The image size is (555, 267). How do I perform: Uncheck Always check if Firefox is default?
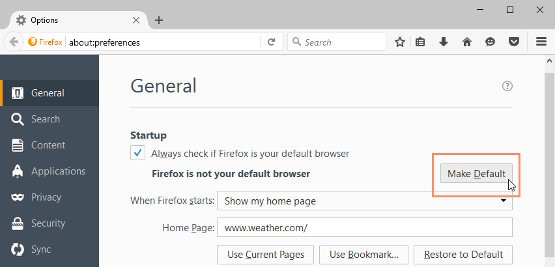(138, 154)
